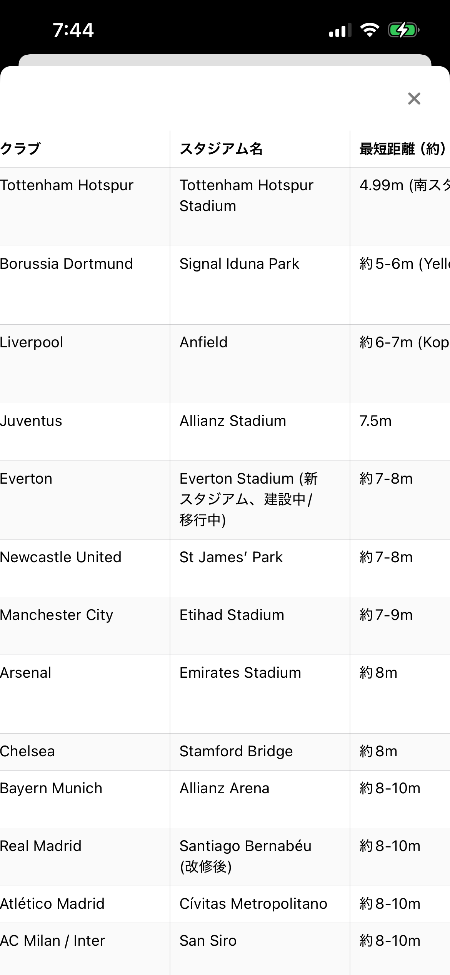
Task: Select the クラブ column header
Action: [x=21, y=149]
